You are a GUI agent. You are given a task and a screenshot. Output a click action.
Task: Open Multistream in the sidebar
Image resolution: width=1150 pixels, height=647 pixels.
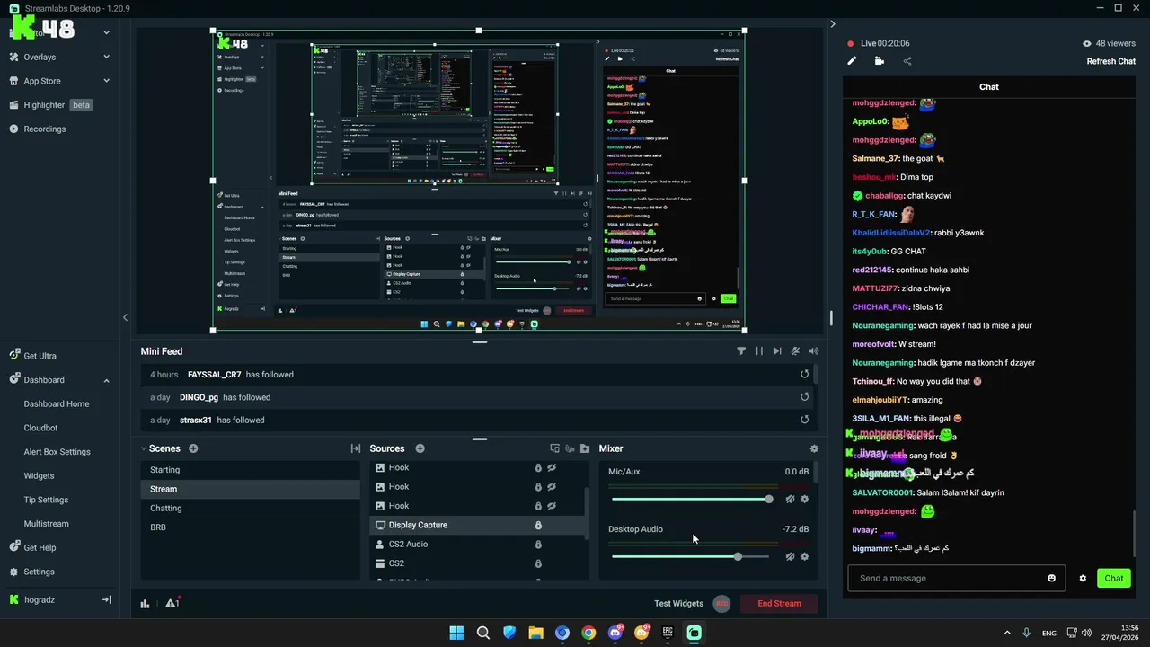pyautogui.click(x=46, y=524)
